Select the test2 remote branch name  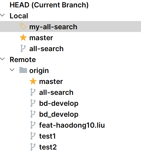[x=48, y=147]
